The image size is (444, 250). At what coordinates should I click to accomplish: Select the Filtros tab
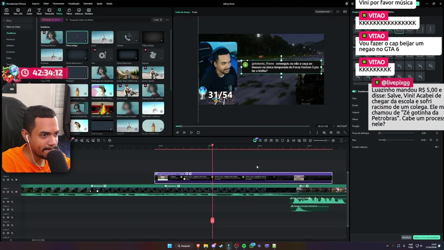pyautogui.click(x=69, y=11)
